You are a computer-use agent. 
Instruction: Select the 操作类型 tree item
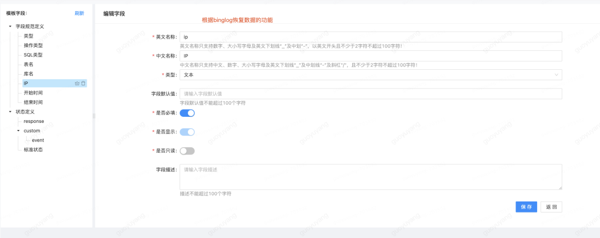click(33, 45)
